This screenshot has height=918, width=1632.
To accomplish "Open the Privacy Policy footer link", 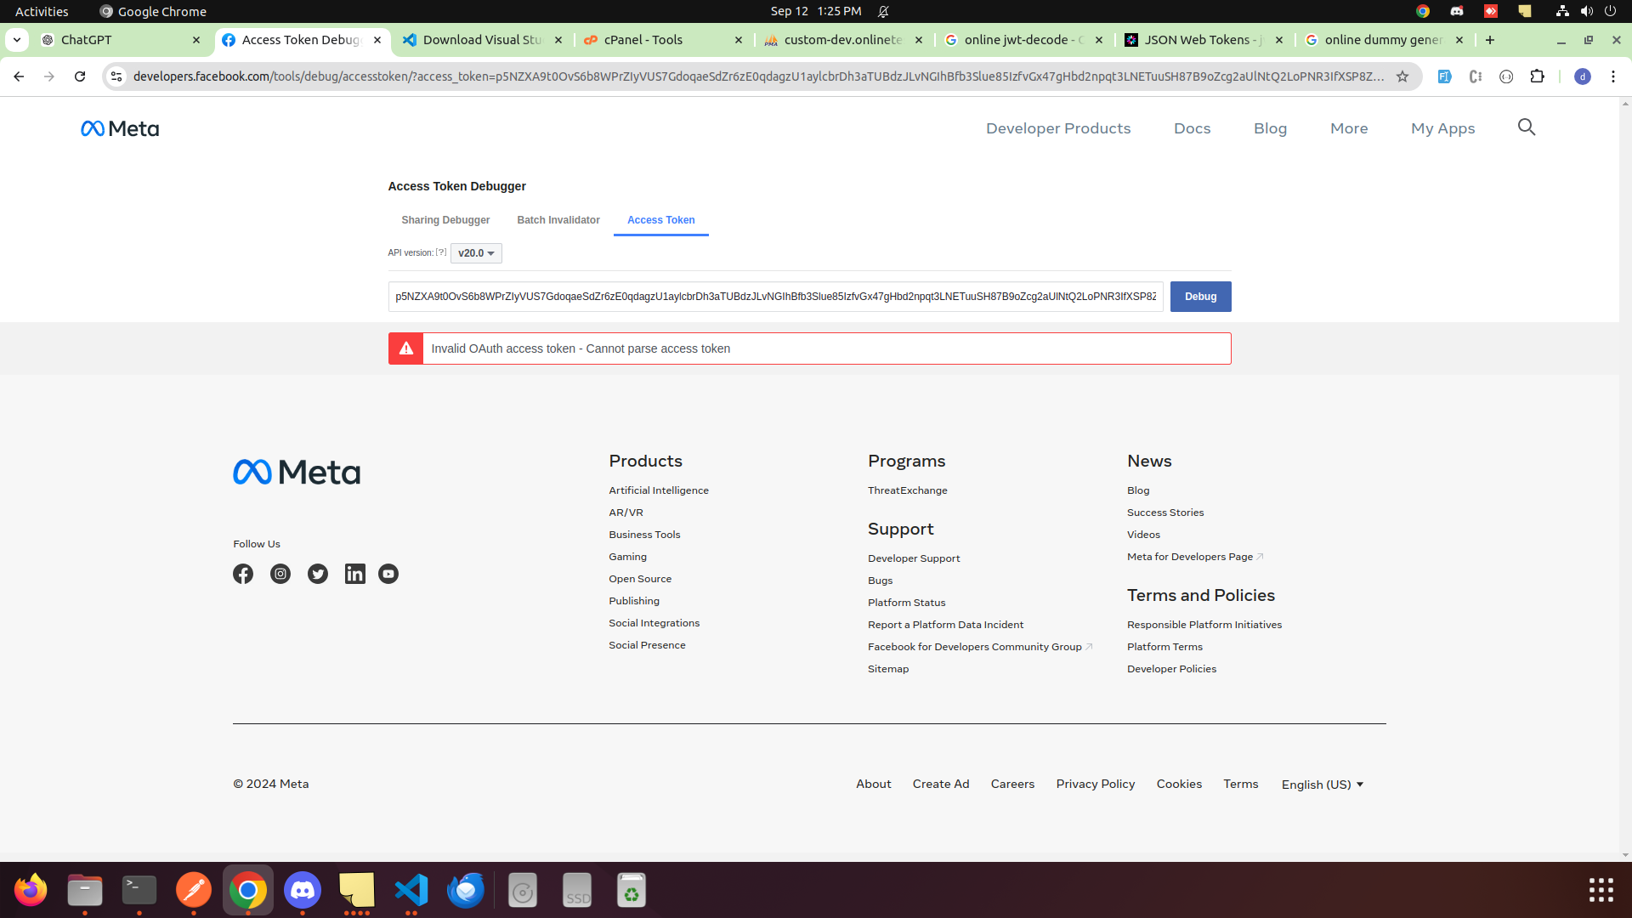I will pos(1095,784).
